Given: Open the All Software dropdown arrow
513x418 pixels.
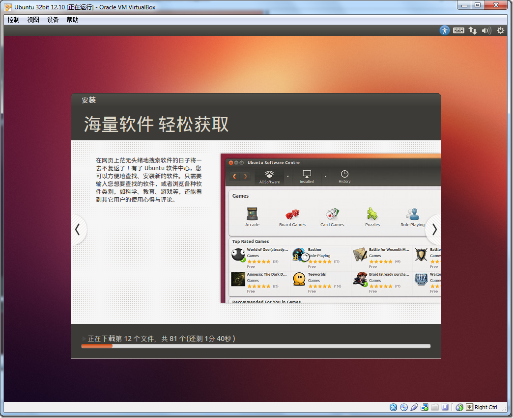Looking at the screenshot, I should [288, 177].
